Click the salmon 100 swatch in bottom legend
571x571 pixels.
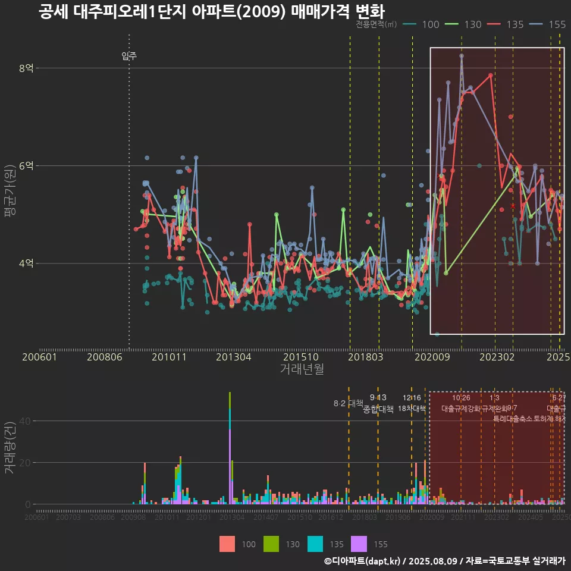(227, 544)
